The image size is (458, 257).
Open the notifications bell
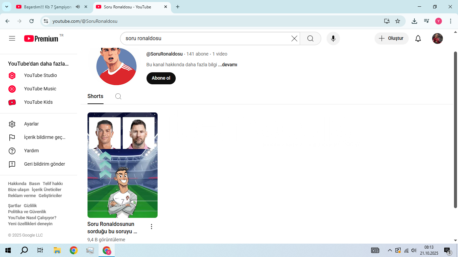(x=418, y=38)
